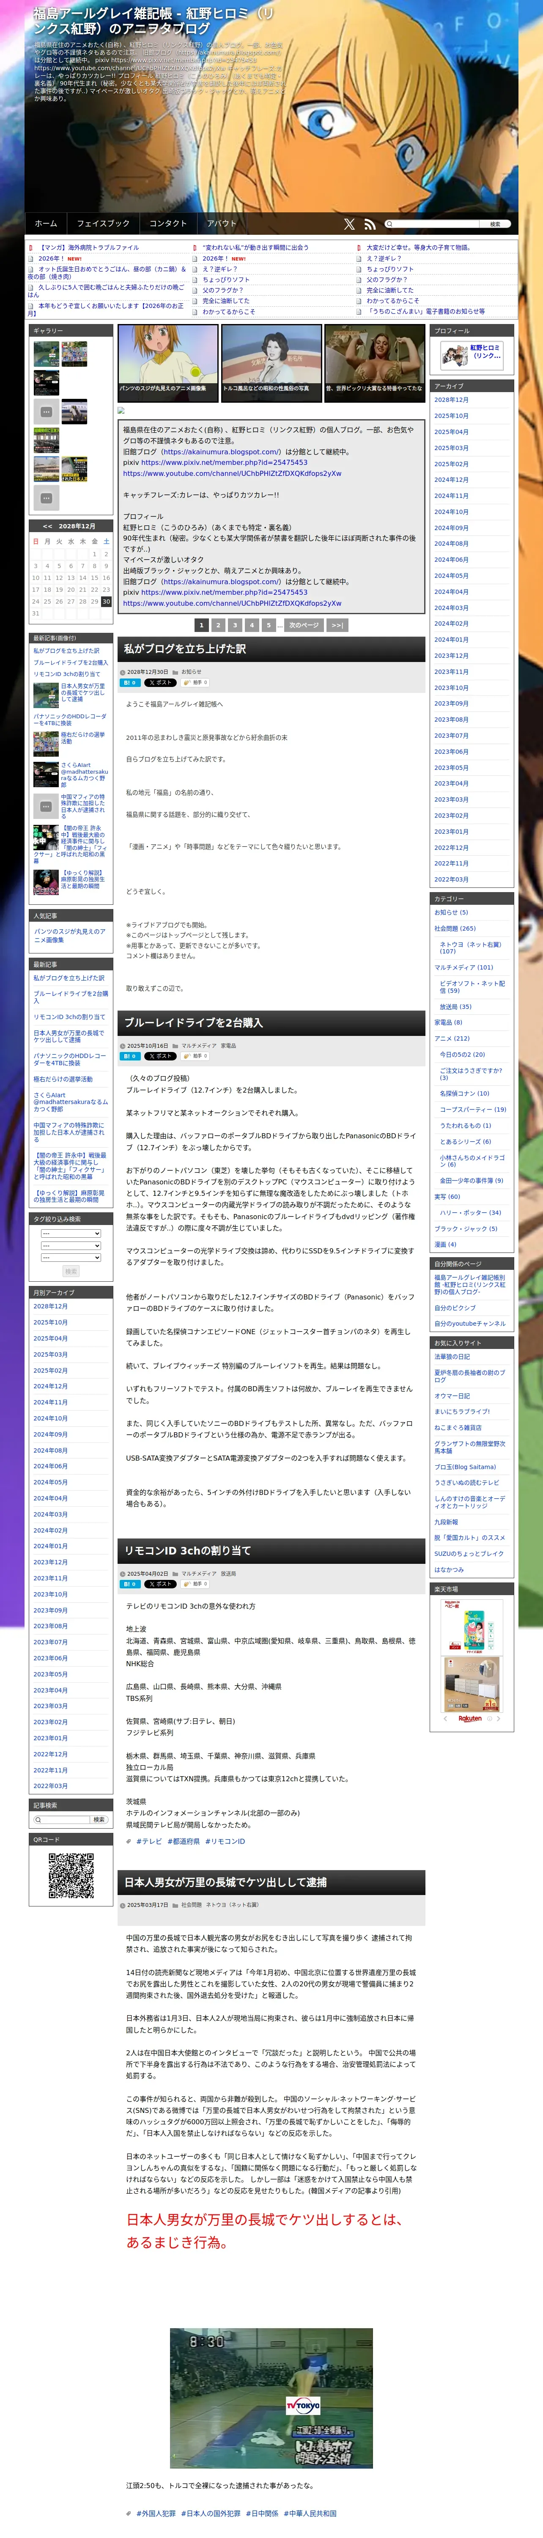The height and width of the screenshot is (2538, 543).
Task: Click X post button under ブルーレイドライブ post
Action: (x=160, y=1055)
